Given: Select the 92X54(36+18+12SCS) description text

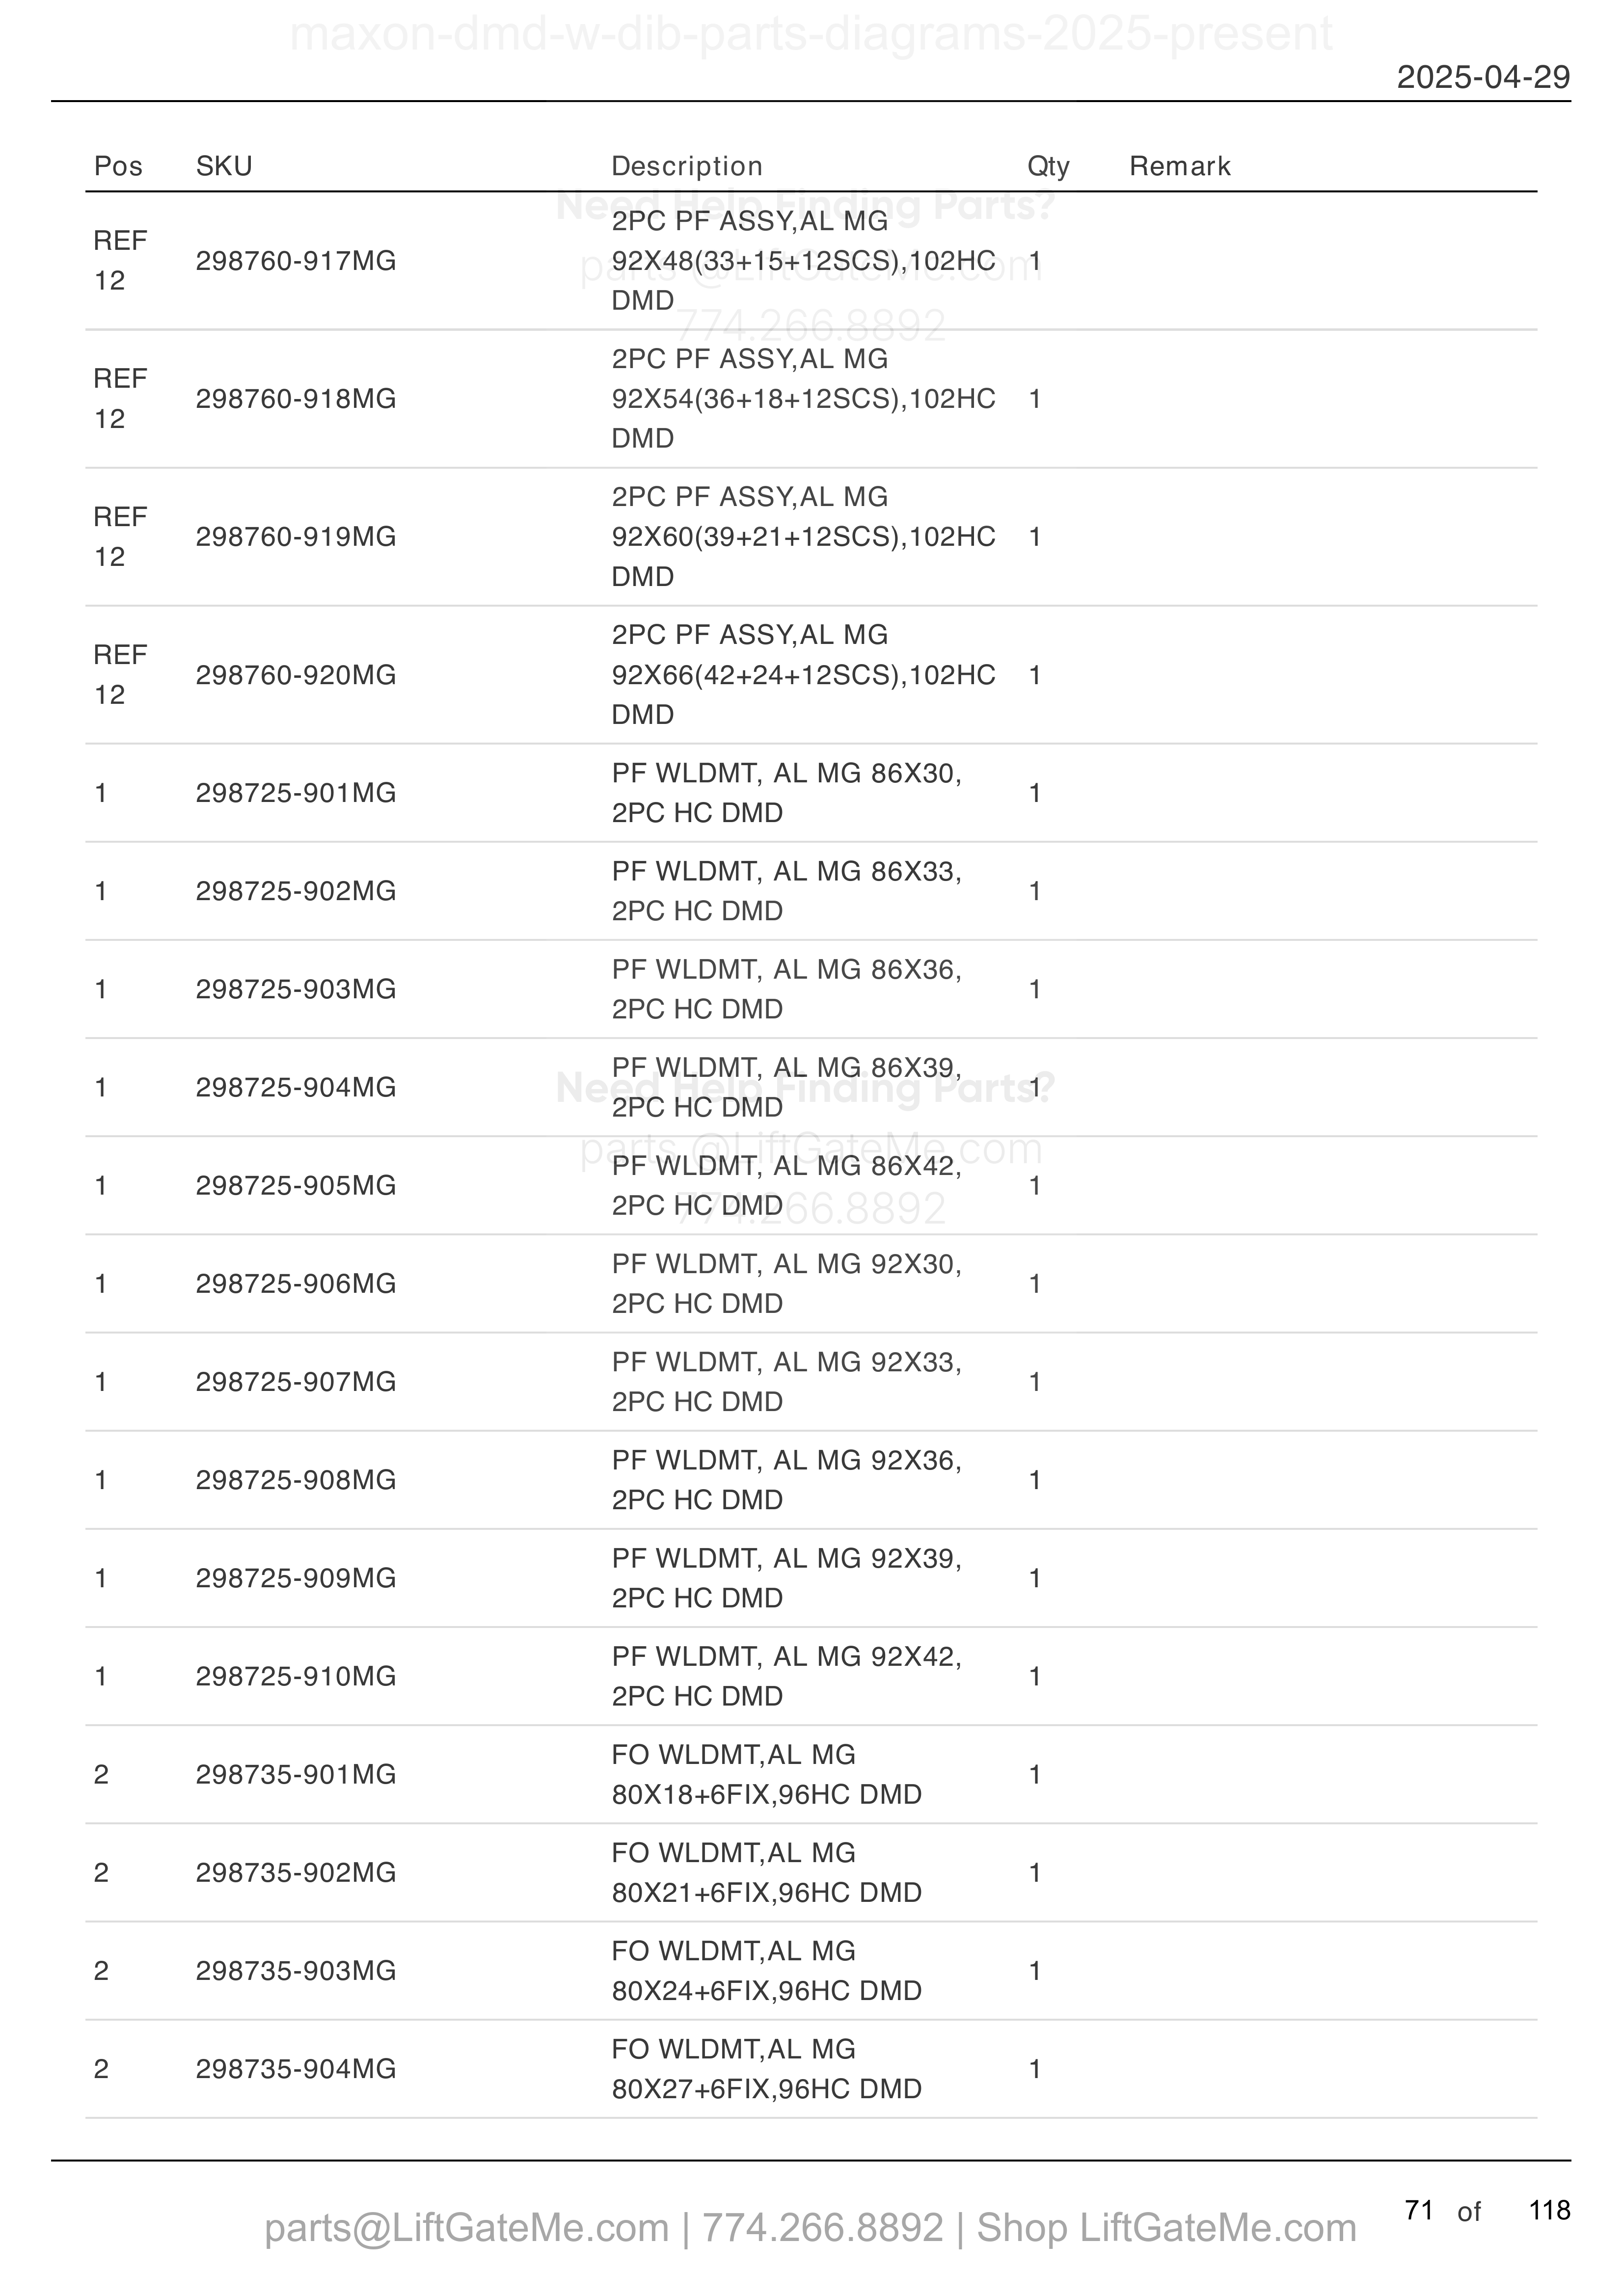Looking at the screenshot, I should [803, 399].
